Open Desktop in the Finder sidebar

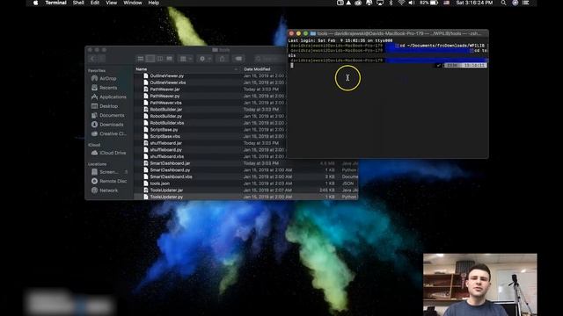click(x=108, y=106)
